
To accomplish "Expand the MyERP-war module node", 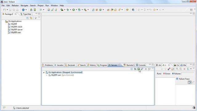I will (x=46, y=75).
